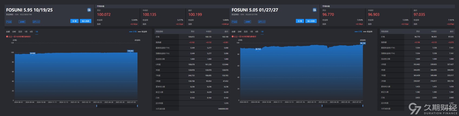This screenshot has height=116, width=459.
Task: Grab right range slider handle under FOSUNI 5.95 chart
Action: pyautogui.click(x=137, y=106)
